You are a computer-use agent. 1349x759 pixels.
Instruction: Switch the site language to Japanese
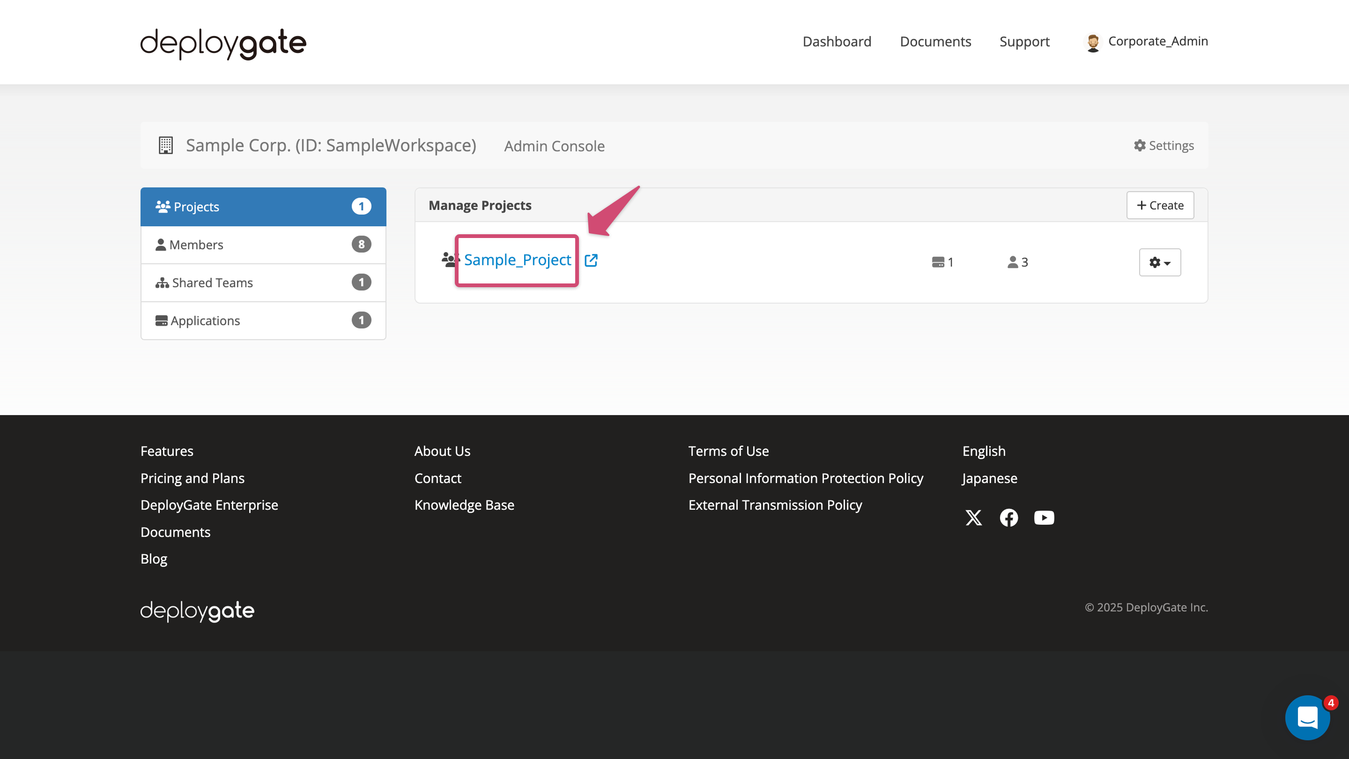[x=989, y=478]
